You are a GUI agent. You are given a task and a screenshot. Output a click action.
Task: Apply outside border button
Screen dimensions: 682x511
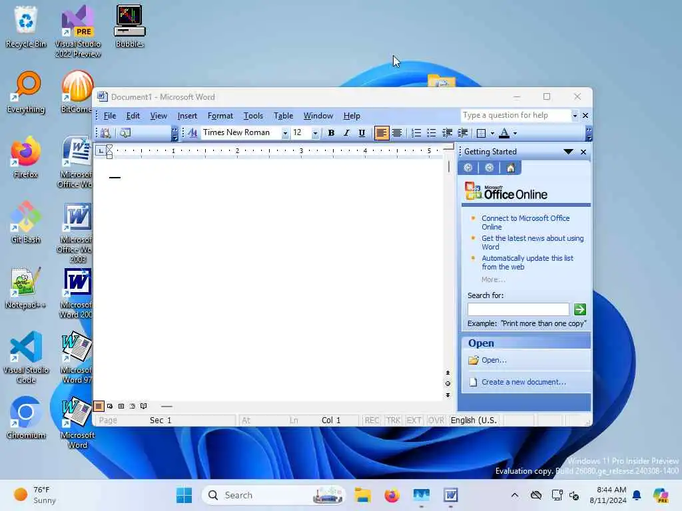tap(482, 133)
